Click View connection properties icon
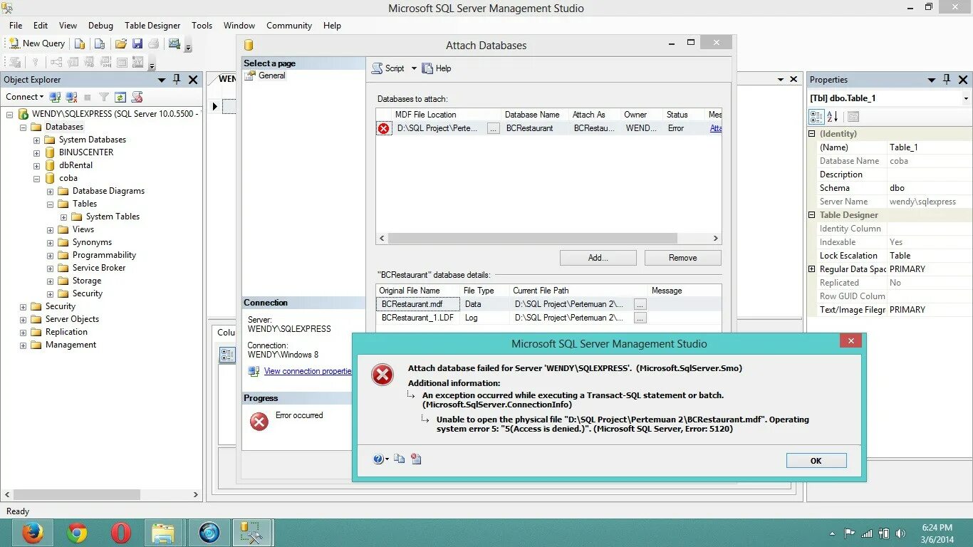973x547 pixels. tap(254, 371)
